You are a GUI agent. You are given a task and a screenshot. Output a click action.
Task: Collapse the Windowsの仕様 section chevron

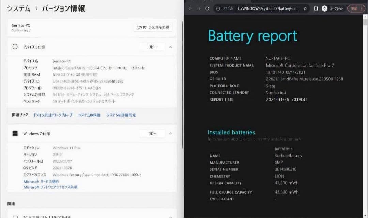tap(170, 133)
